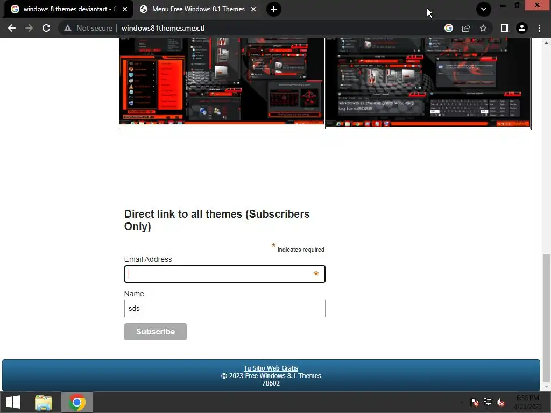Close the Menu Free Windows 8.1 Themes tab
Image resolution: width=551 pixels, height=413 pixels.
[x=253, y=9]
